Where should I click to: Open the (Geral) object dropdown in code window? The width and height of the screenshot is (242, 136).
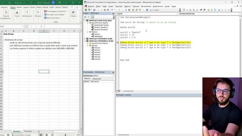coord(177,14)
